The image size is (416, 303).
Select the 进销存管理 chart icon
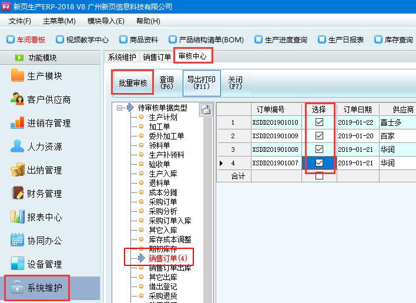17,123
